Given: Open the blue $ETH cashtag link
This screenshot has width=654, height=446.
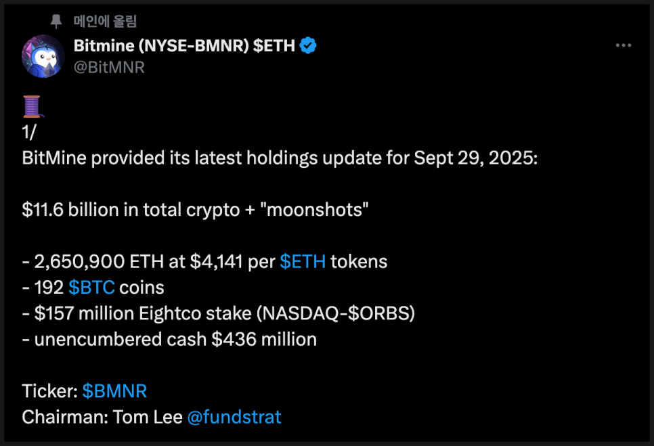Looking at the screenshot, I should [x=303, y=262].
